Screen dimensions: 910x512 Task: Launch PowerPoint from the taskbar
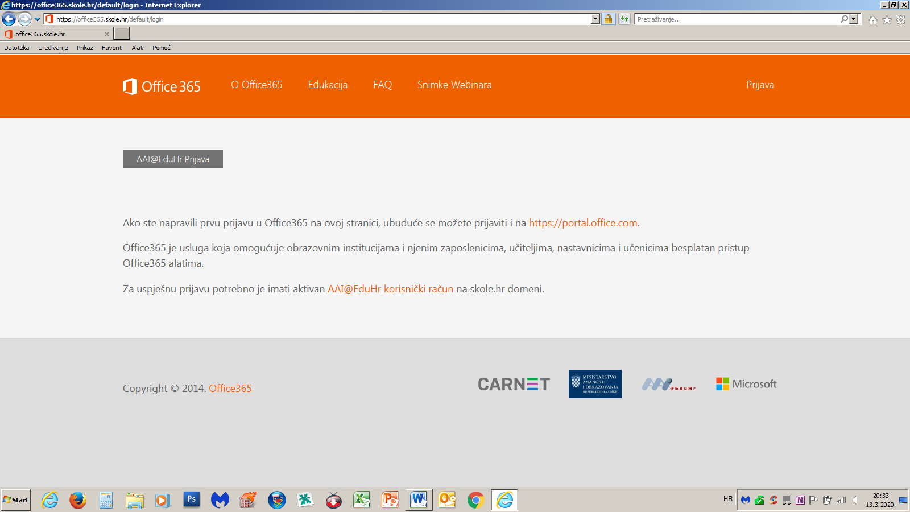[x=390, y=500]
